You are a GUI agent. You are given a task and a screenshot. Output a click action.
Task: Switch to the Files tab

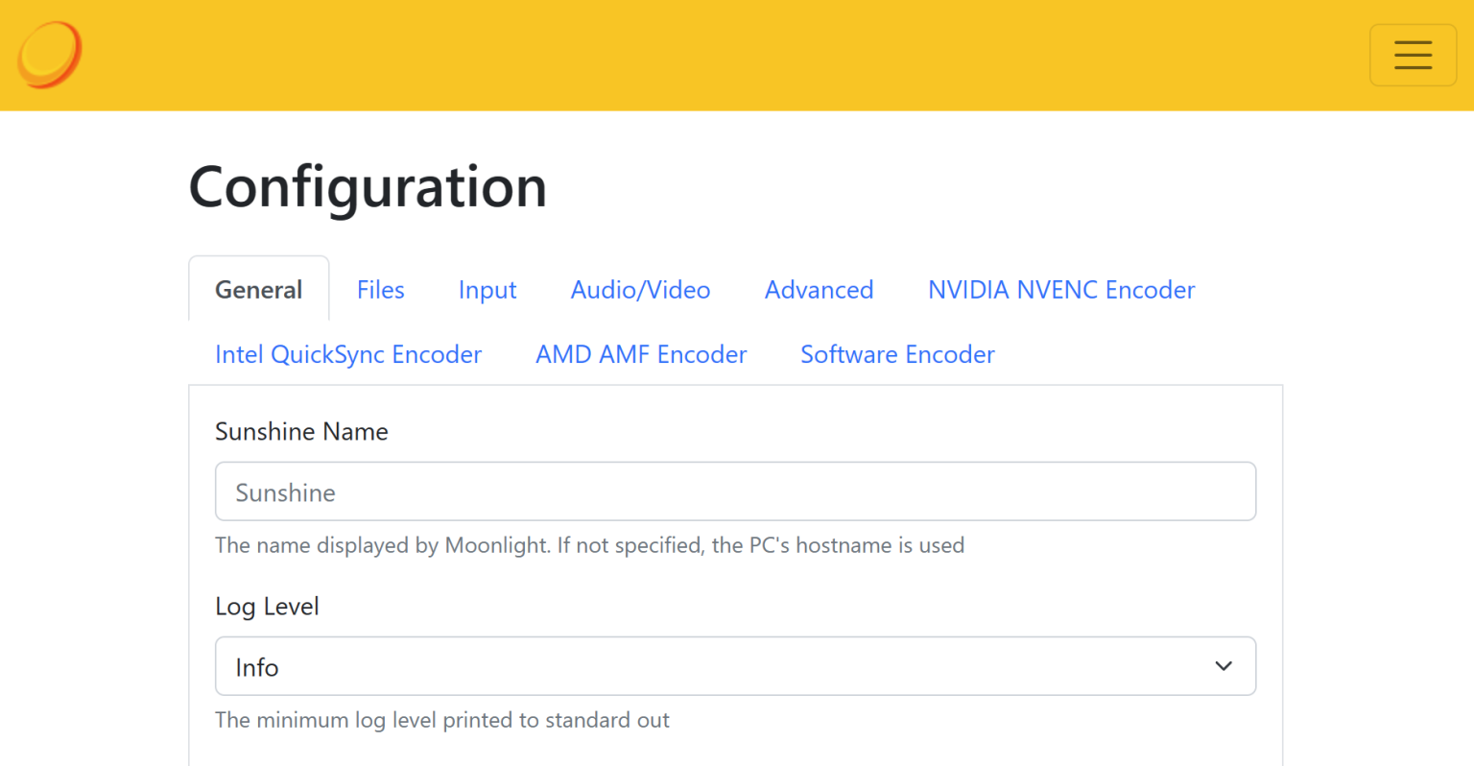point(380,289)
